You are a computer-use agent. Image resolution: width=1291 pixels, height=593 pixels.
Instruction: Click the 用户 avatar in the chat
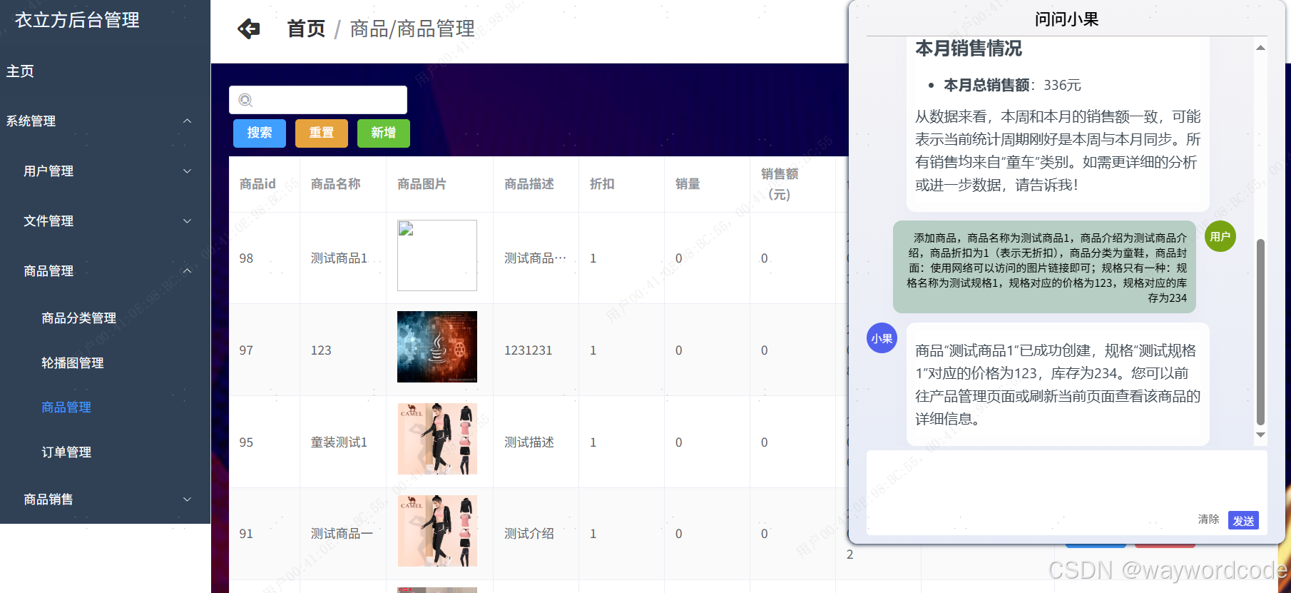click(1220, 236)
